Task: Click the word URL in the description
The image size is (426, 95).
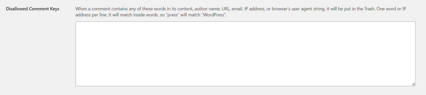Action: click(226, 9)
